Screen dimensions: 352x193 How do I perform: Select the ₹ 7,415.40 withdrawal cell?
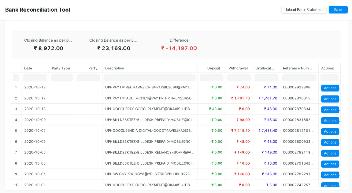coord(241,131)
